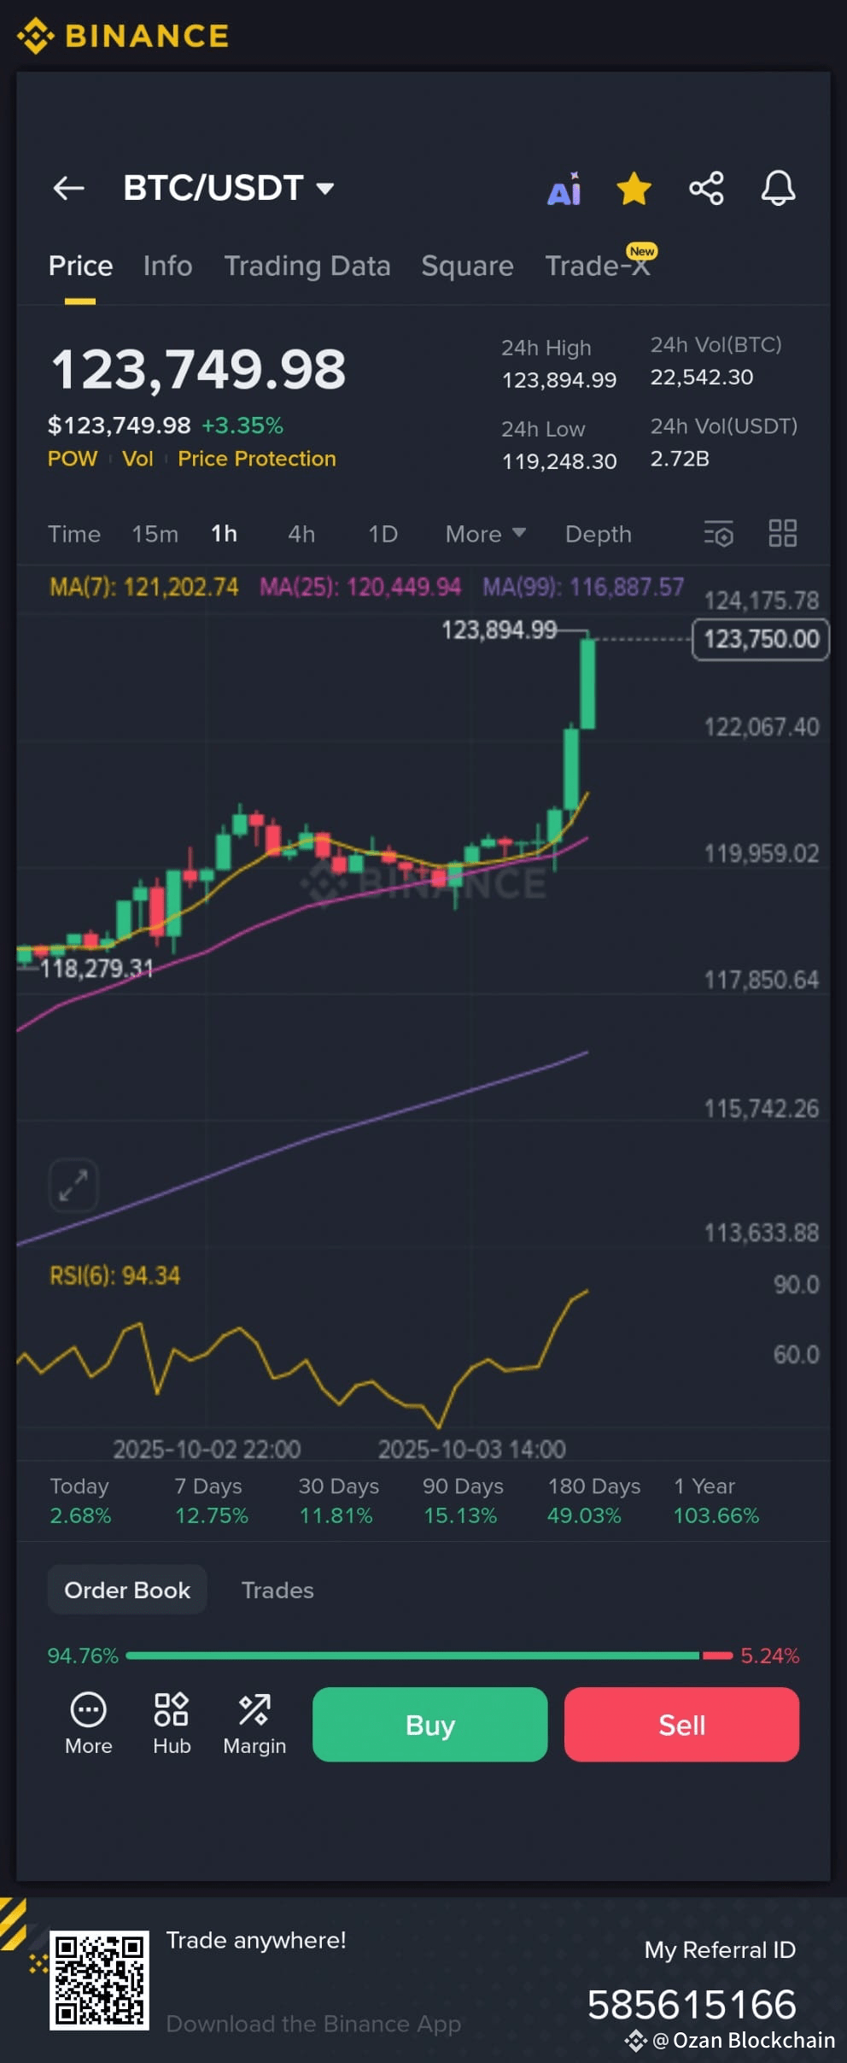Open the Depth chart view
Viewport: 847px width, 2063px height.
(598, 534)
